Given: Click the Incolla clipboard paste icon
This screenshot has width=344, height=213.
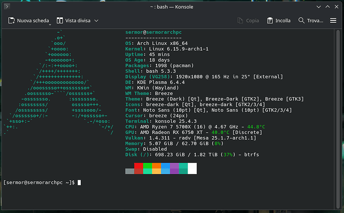Looking at the screenshot, I should [270, 20].
